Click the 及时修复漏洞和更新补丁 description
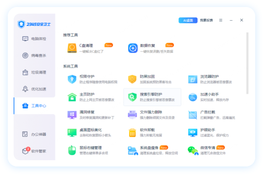This screenshot has width=263, height=175. coord(97,117)
